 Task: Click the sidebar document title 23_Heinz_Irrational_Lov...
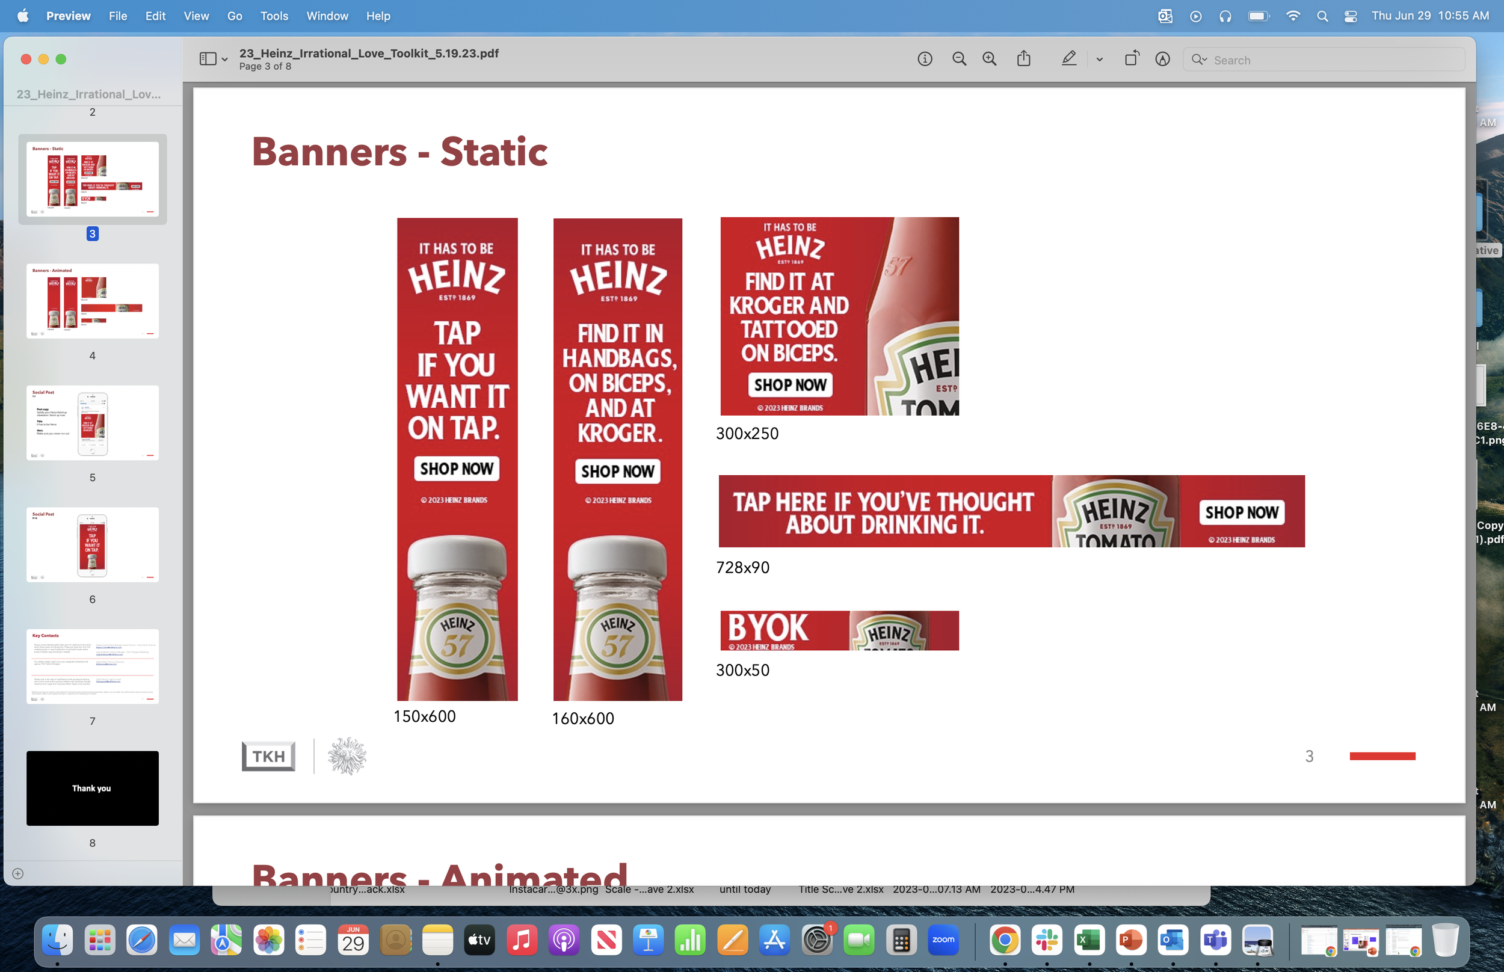pyautogui.click(x=88, y=94)
